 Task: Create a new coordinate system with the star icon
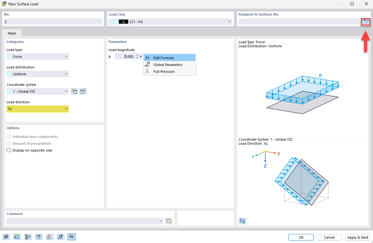coord(74,91)
